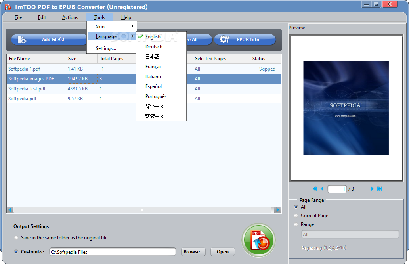Click the 1.41 KB size cell
The image size is (409, 264).
75,69
